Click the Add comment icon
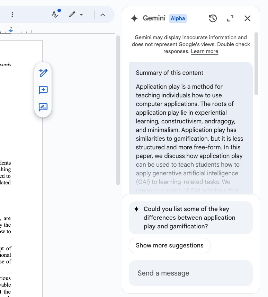This screenshot has width=268, height=297. point(43,90)
